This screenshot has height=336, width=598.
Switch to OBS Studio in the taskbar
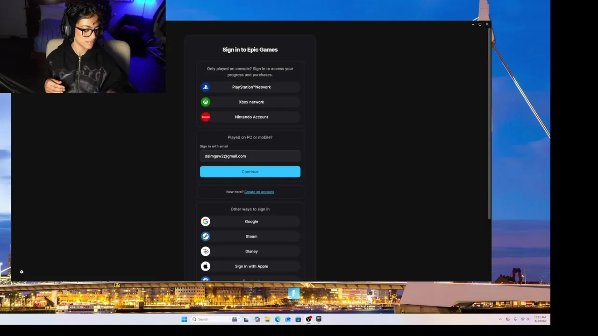click(308, 319)
